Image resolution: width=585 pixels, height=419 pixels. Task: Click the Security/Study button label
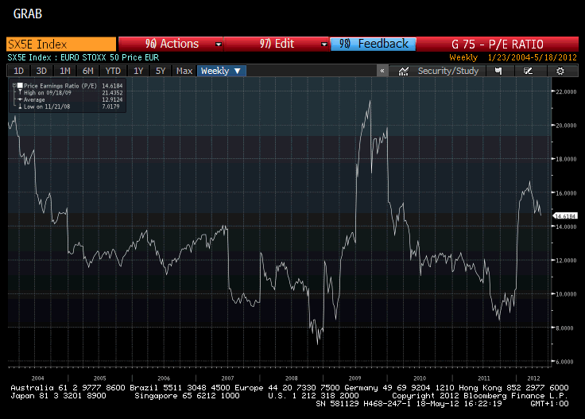point(448,71)
